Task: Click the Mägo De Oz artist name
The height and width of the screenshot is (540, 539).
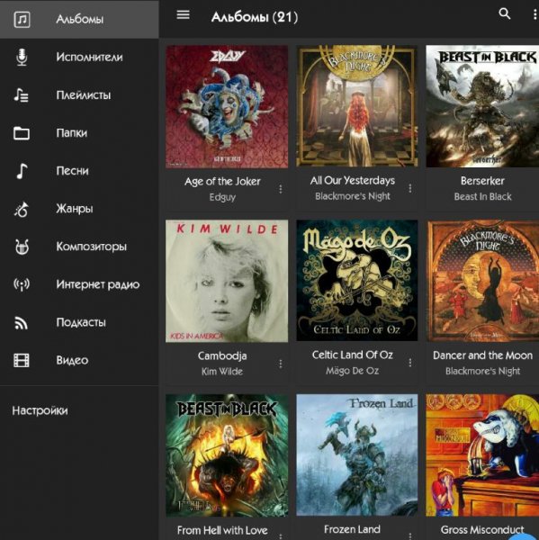Action: point(352,371)
